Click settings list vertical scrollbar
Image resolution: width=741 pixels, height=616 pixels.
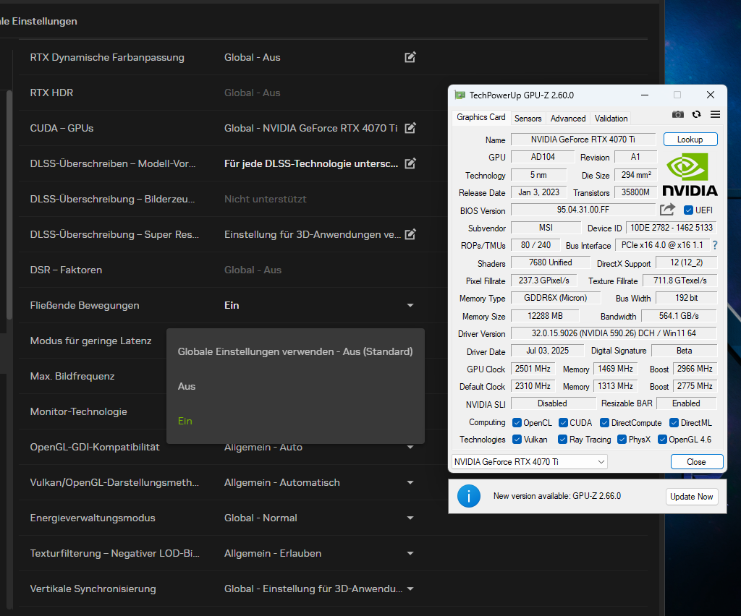pos(9,205)
